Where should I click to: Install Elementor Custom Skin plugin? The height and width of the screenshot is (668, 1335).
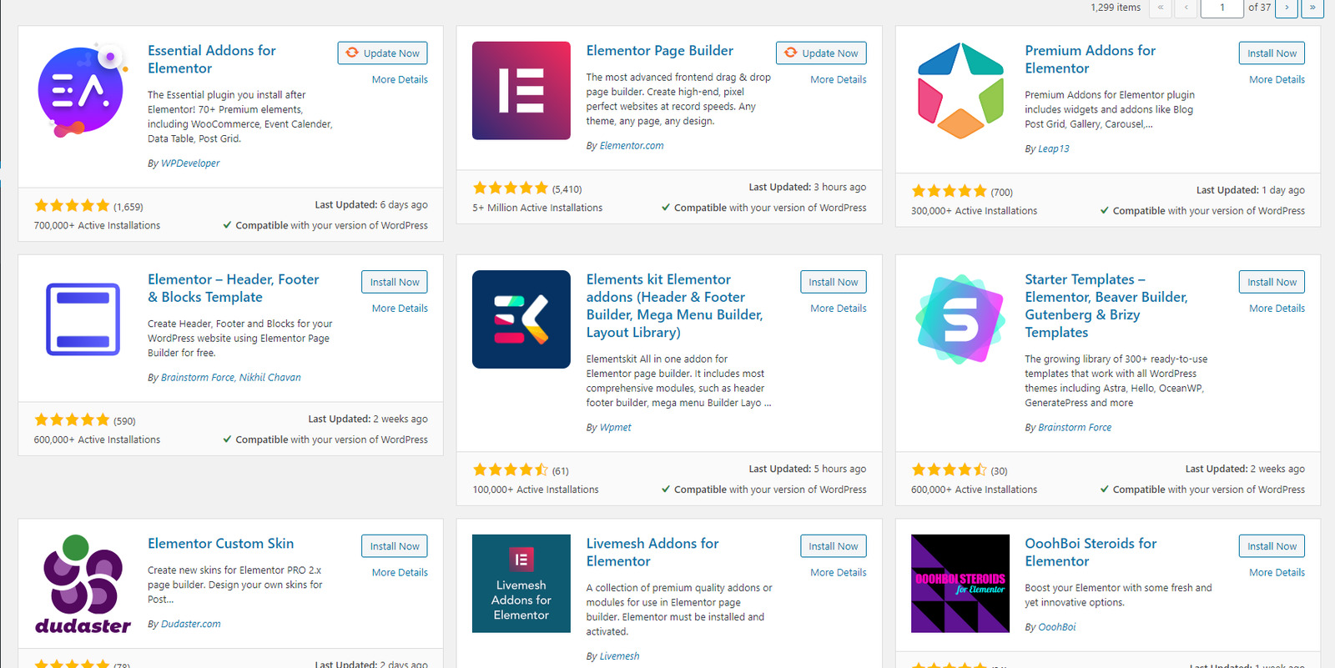click(395, 546)
